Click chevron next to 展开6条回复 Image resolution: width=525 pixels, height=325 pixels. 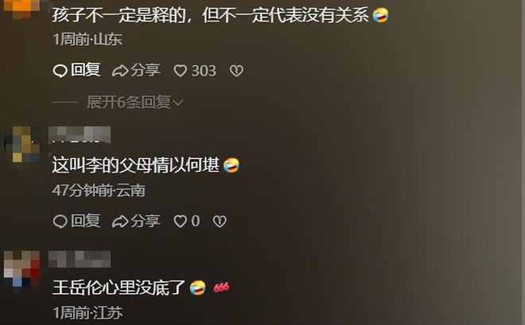coord(178,103)
